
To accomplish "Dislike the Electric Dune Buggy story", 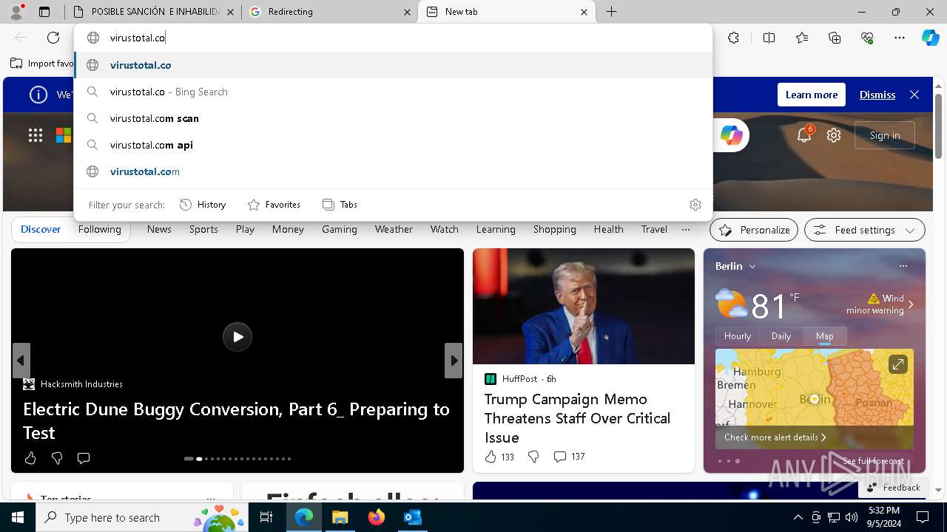I will tap(57, 458).
